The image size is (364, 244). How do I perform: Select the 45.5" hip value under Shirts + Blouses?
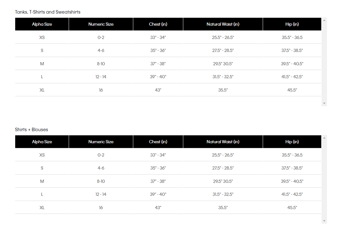coord(292,208)
